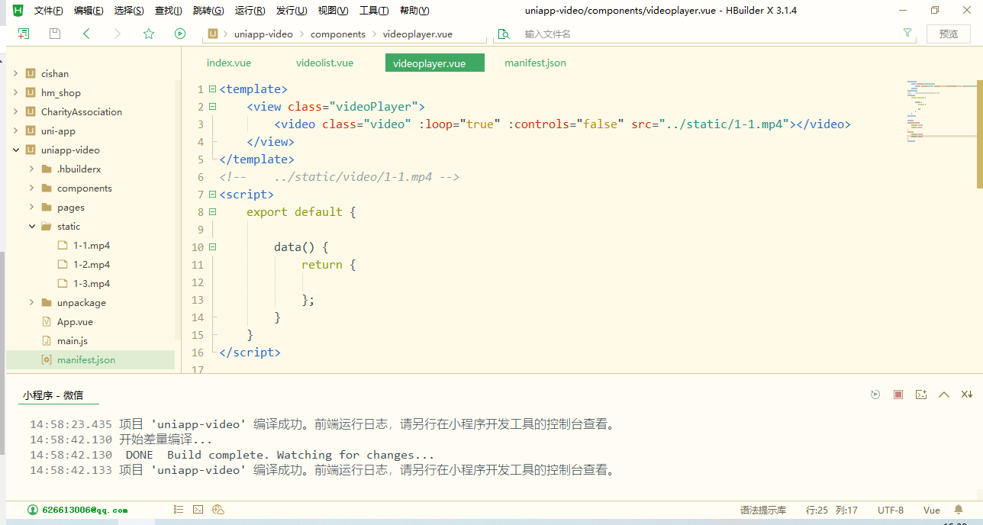
Task: Click the notification bell icon
Action: [959, 510]
